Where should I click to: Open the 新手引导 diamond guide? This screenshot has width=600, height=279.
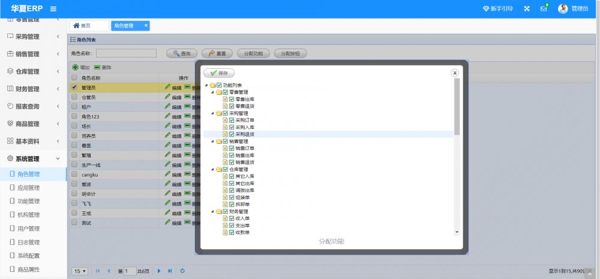click(x=498, y=9)
